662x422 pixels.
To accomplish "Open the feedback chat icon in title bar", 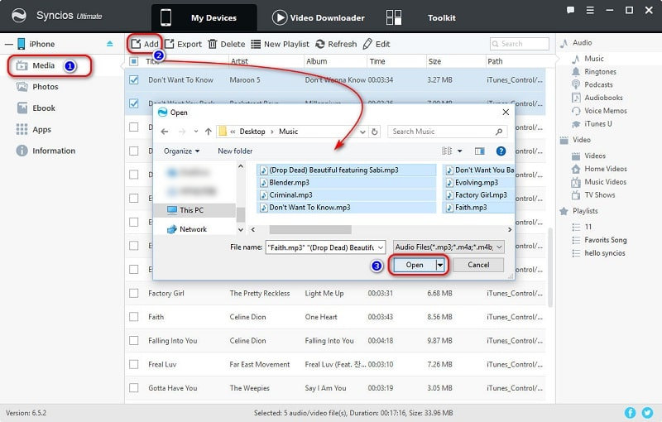I will pos(570,10).
